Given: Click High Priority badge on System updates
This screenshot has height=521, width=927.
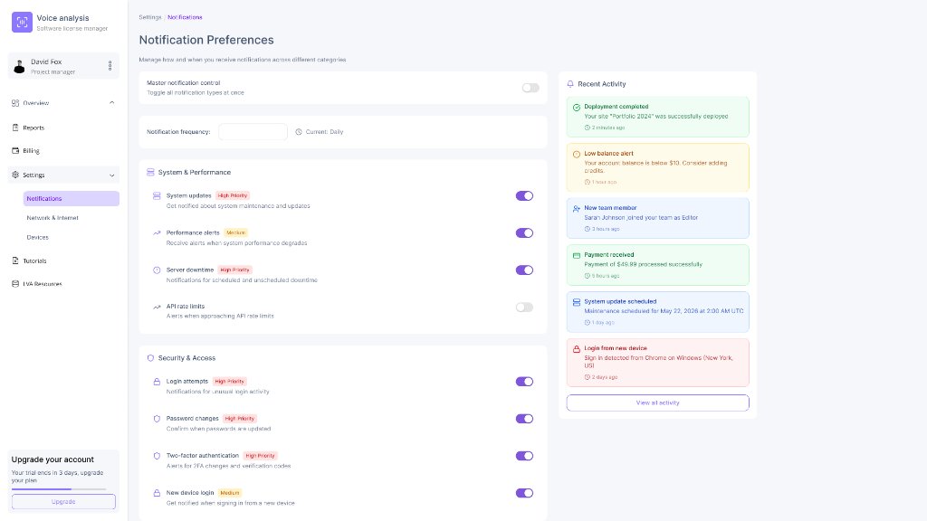Looking at the screenshot, I should pyautogui.click(x=233, y=195).
